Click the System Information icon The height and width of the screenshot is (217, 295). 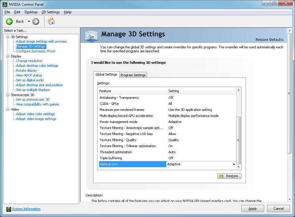click(x=9, y=209)
